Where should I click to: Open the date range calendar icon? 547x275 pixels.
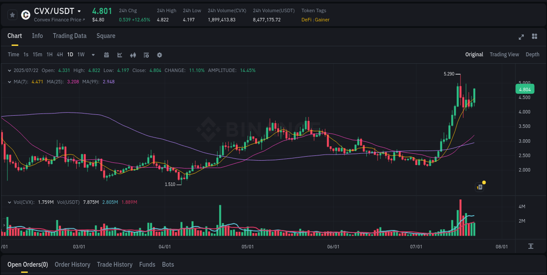coord(106,55)
